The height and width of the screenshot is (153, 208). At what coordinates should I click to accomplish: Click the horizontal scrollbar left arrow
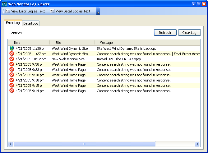click(x=11, y=144)
